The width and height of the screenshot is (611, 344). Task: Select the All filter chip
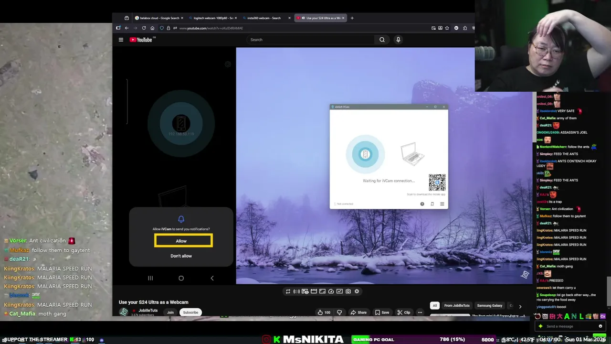click(x=435, y=305)
